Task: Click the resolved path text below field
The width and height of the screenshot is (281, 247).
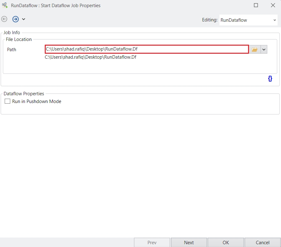Action: point(90,57)
